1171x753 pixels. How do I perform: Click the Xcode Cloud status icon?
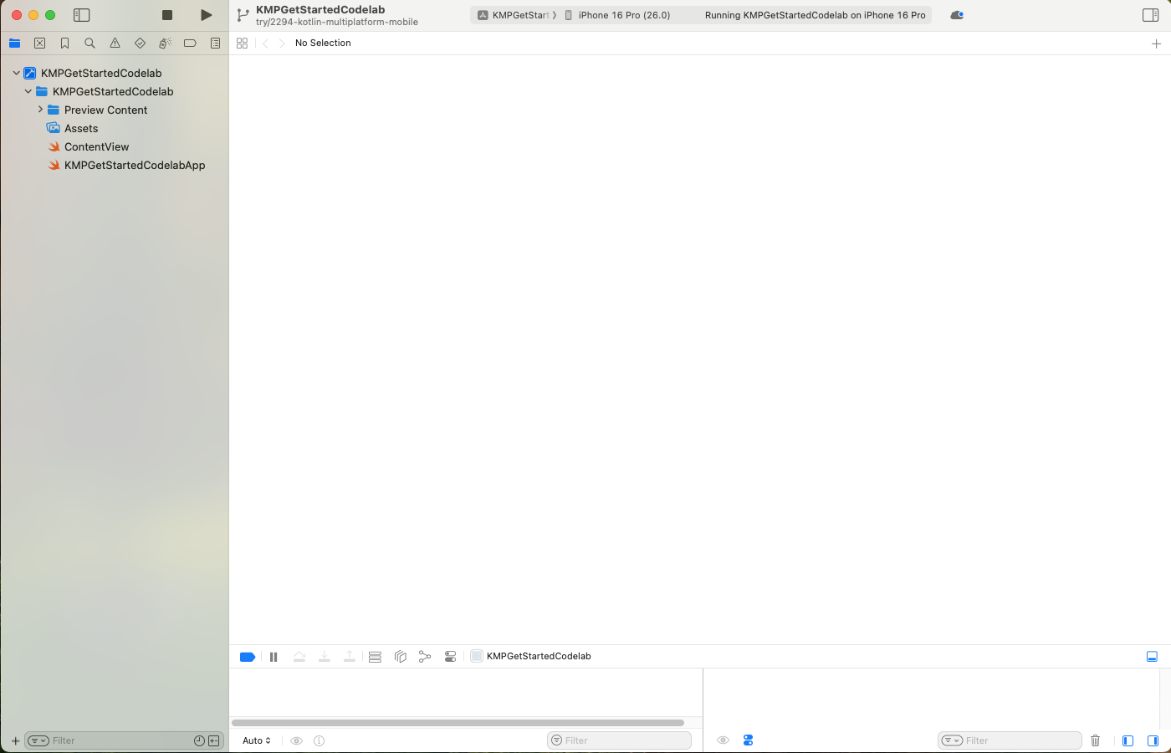pyautogui.click(x=957, y=15)
